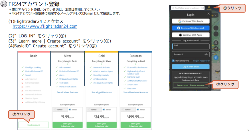Click Create account under Basic plan
This screenshot has width=249, height=131.
click(x=34, y=125)
